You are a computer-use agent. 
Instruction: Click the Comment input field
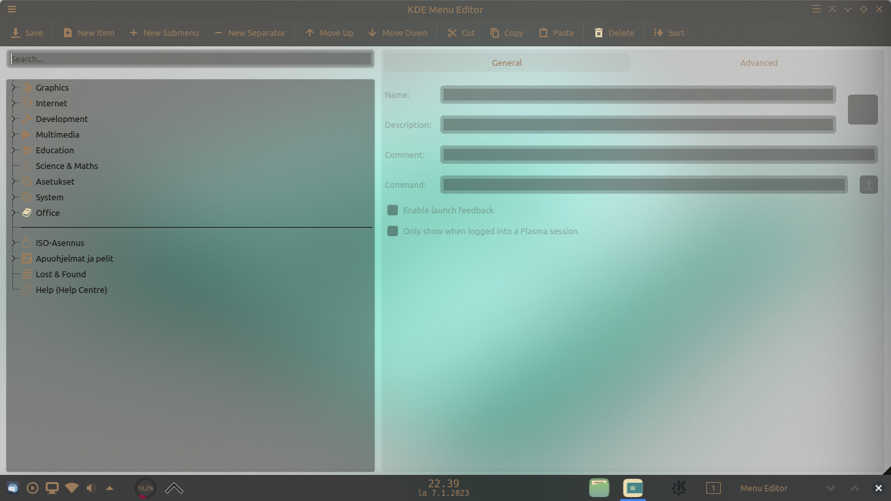[x=659, y=155]
